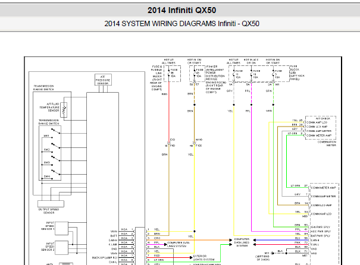Click the fuse symbol inside the IPDM E/R box

[x=195, y=73]
